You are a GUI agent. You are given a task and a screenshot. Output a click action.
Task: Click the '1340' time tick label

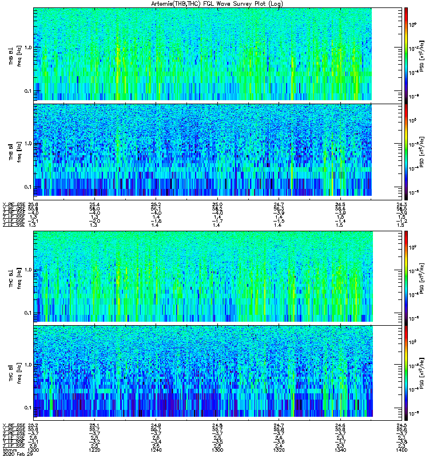pyautogui.click(x=340, y=450)
